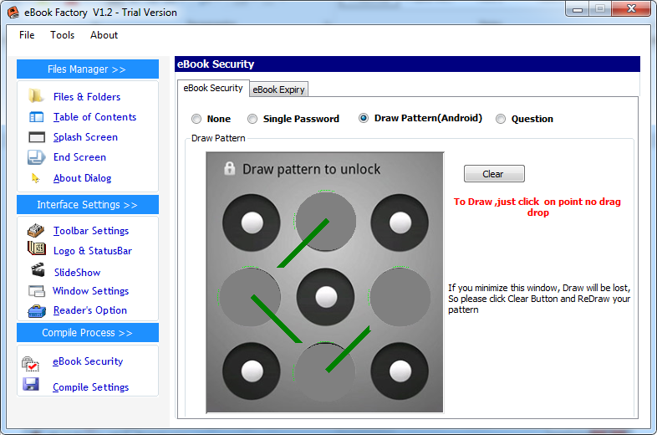Screen dimensions: 657x435
Task: Click the Reader's Option toolbox icon
Action: click(37, 311)
